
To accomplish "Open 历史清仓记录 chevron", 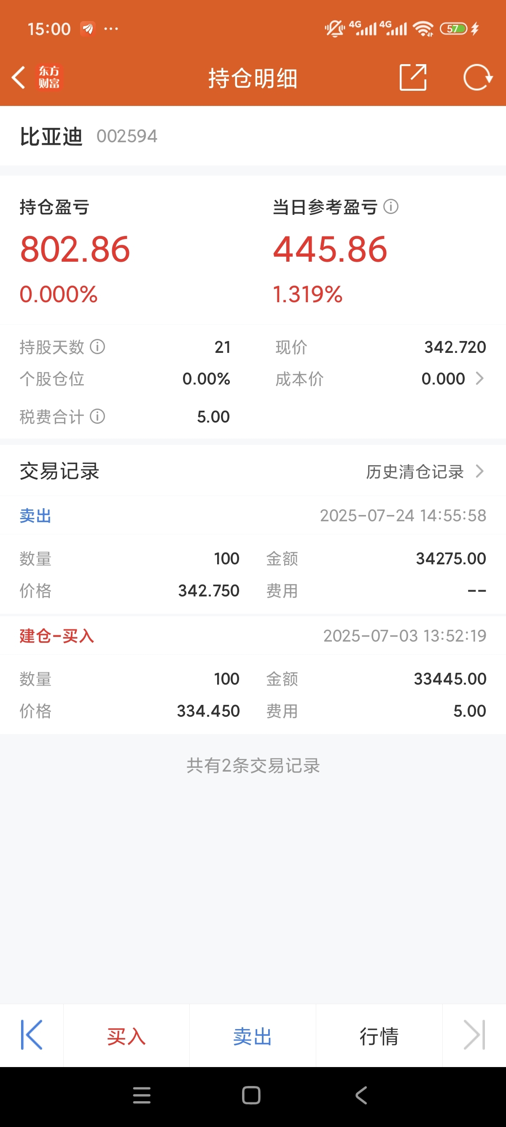I will 479,471.
